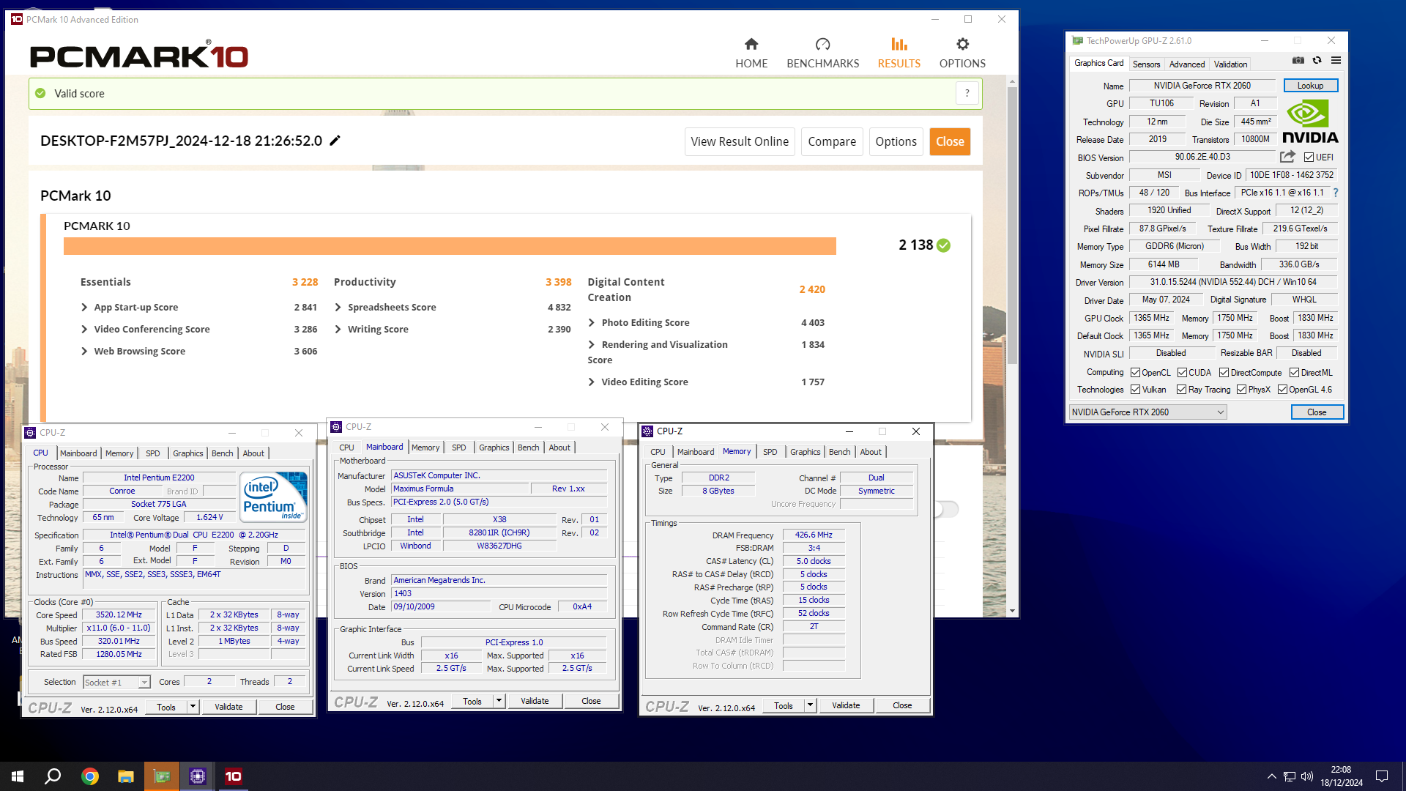Open PCMark Options gear icon
This screenshot has width=1406, height=791.
(962, 44)
